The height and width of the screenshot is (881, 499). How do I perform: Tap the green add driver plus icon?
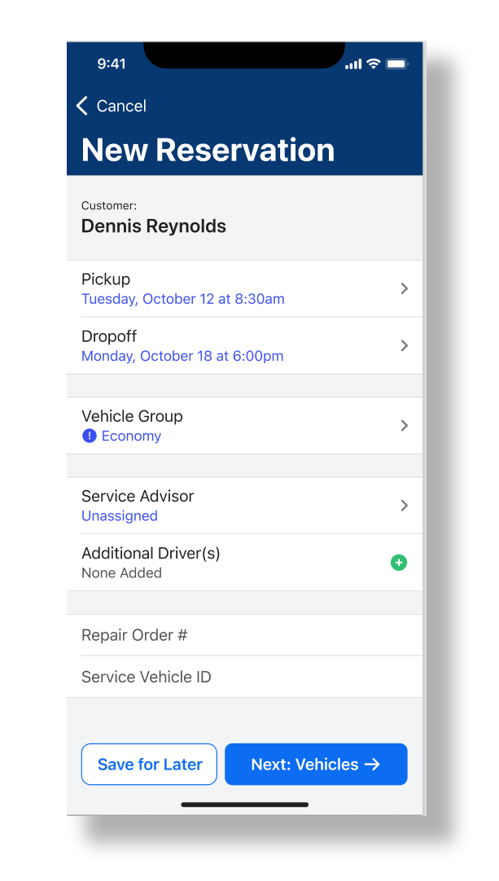pyautogui.click(x=399, y=563)
